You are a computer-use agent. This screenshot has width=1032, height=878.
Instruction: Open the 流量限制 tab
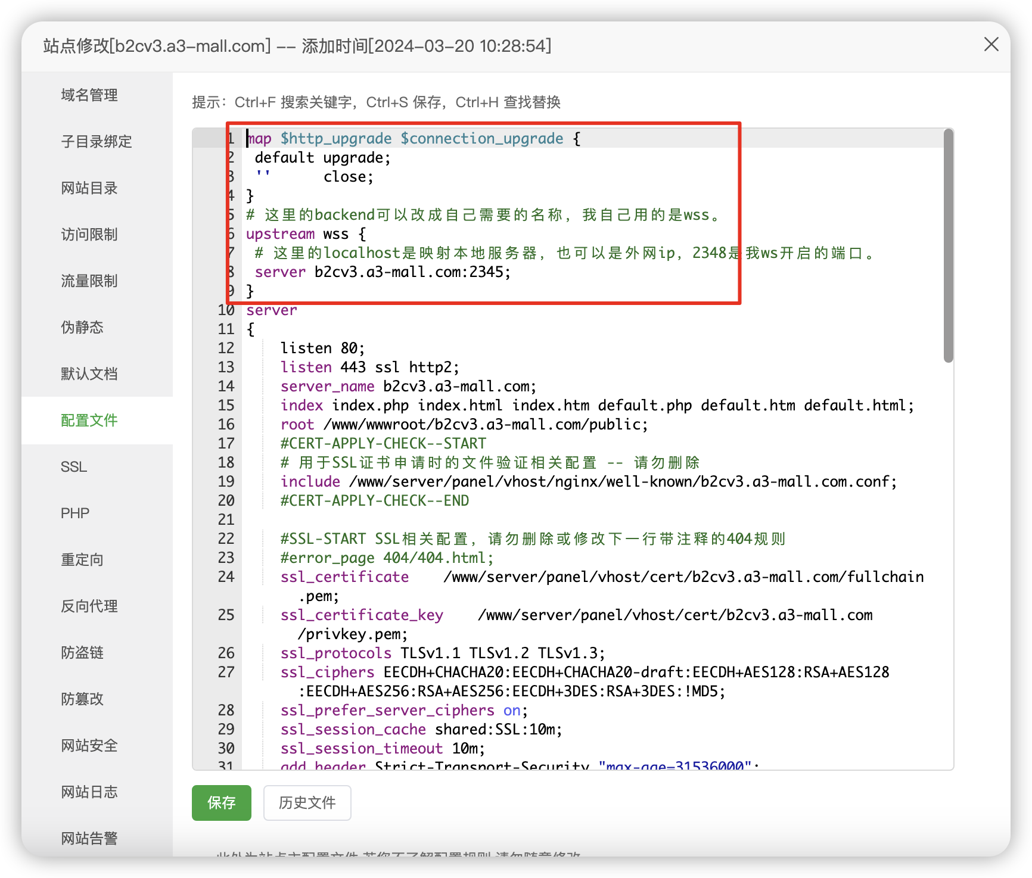pyautogui.click(x=89, y=281)
